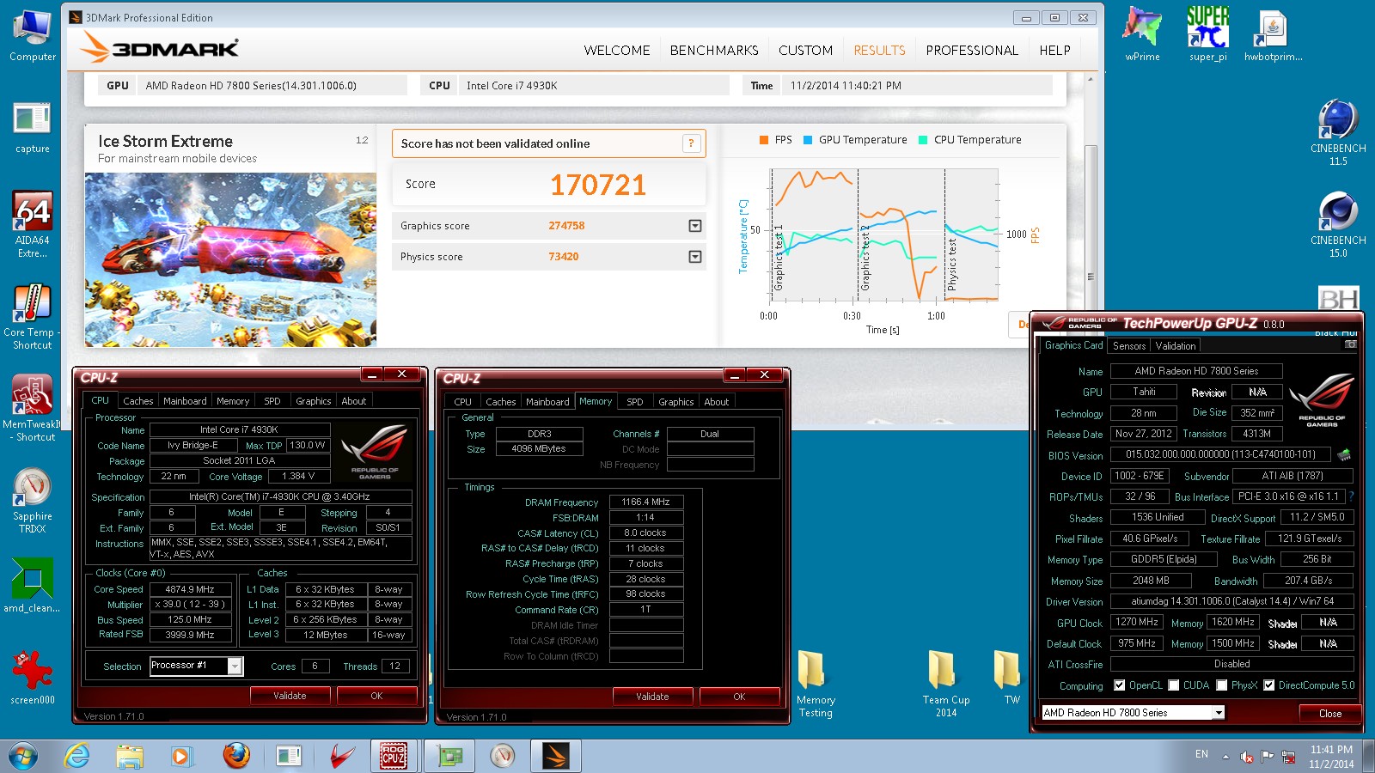Open the Windows Start button
This screenshot has height=773, width=1375.
pos(22,757)
